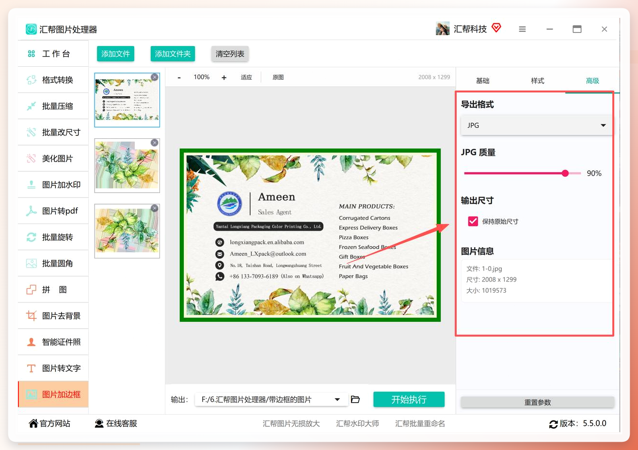Click the 批量旋转 batch rotate icon
The height and width of the screenshot is (450, 638).
click(x=32, y=237)
